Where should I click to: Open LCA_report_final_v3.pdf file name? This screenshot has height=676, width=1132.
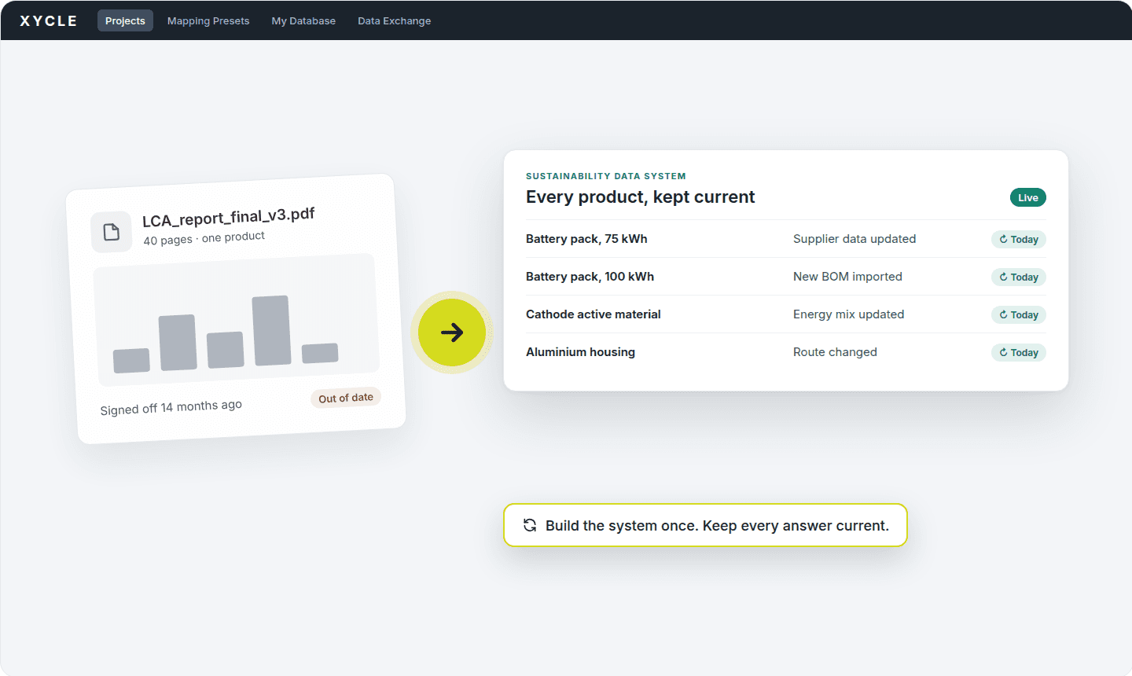[229, 217]
